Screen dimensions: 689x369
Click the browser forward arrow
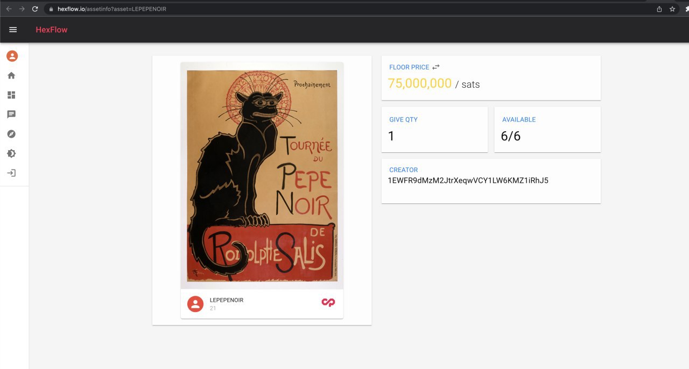pyautogui.click(x=22, y=9)
